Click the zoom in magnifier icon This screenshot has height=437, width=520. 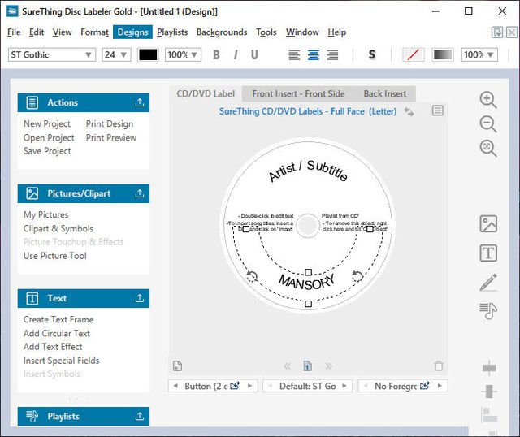click(x=488, y=100)
